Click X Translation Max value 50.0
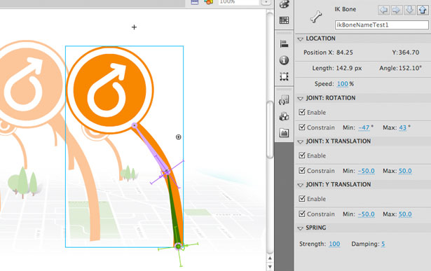Viewport: 431px width, 271px height. coord(405,171)
